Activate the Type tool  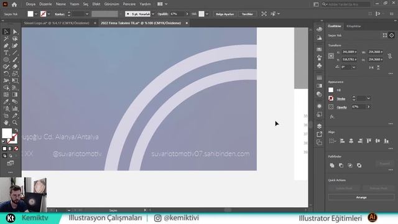[x=6, y=53]
